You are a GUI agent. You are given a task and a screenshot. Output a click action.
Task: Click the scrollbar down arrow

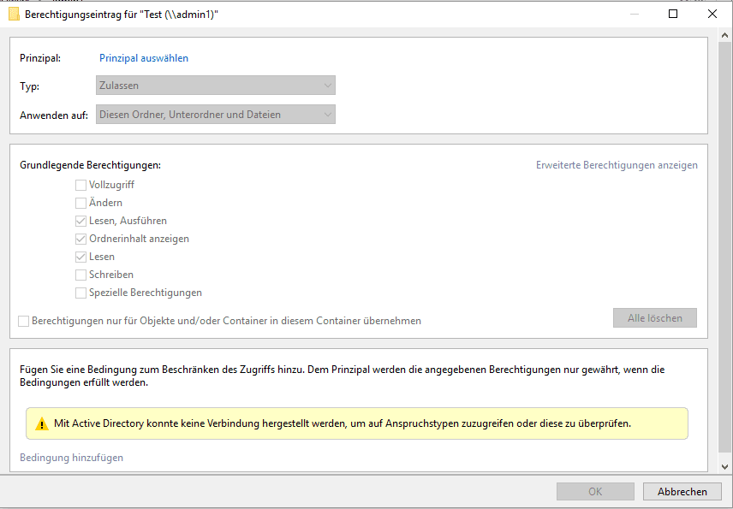tap(724, 466)
